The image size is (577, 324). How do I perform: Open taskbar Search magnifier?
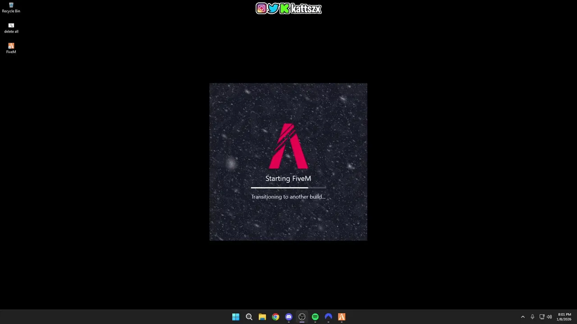[x=249, y=317]
